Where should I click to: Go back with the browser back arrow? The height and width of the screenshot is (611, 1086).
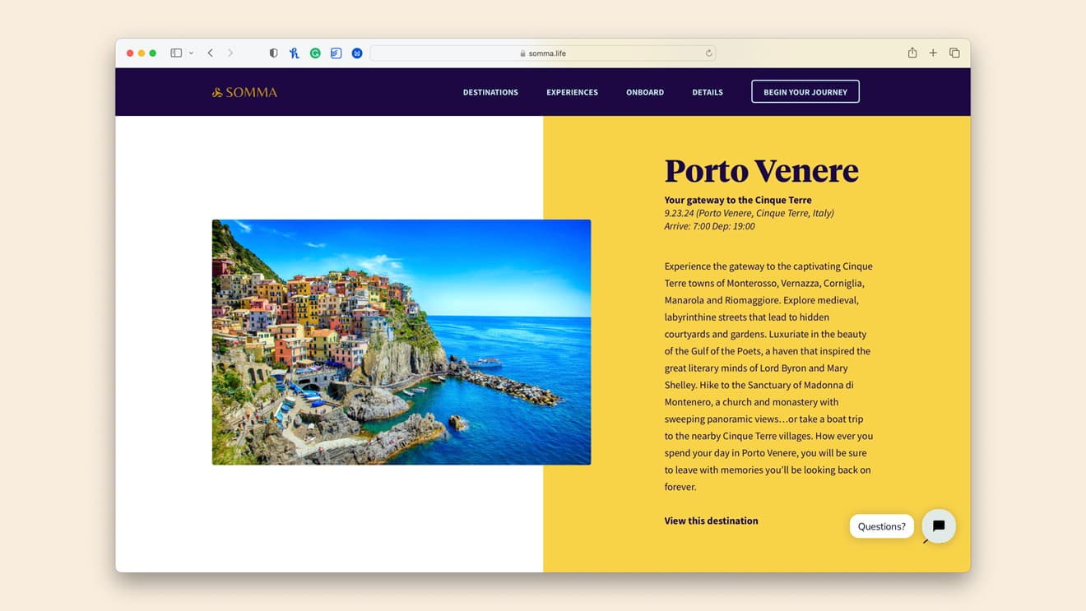click(x=211, y=53)
